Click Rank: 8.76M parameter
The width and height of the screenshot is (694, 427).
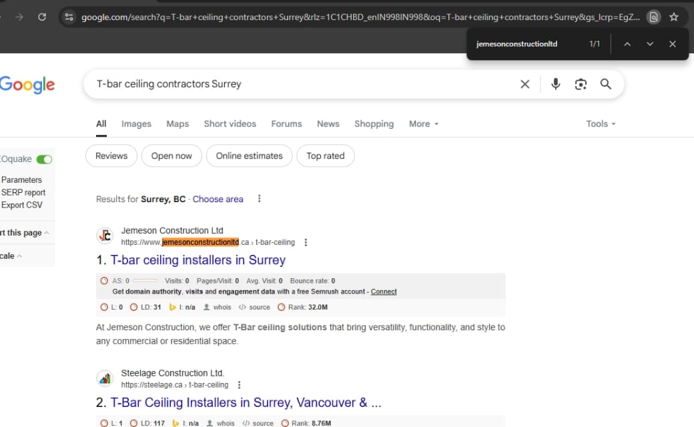(306, 424)
